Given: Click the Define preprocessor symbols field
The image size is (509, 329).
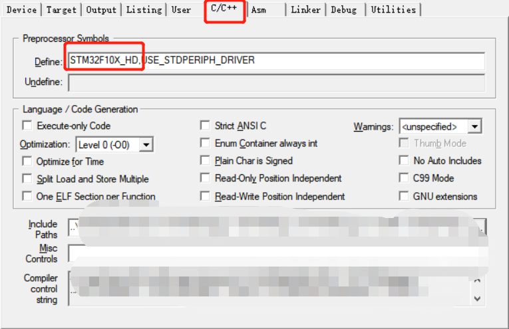Looking at the screenshot, I should [277, 60].
